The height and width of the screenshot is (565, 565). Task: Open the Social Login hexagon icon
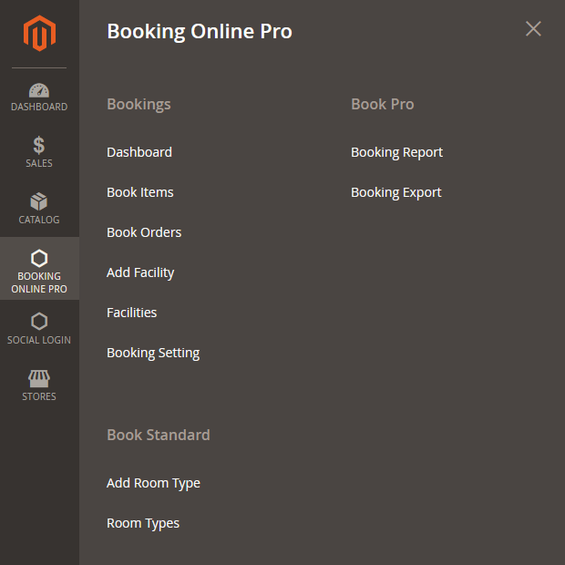(39, 321)
